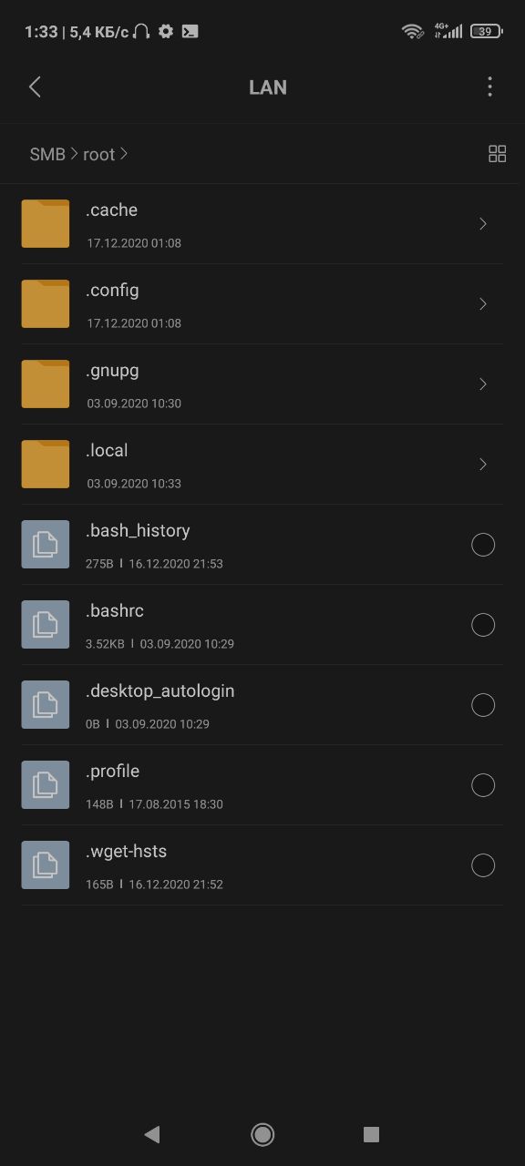Tap the headphones icon in status bar
The width and height of the screenshot is (525, 1166).
pyautogui.click(x=141, y=31)
